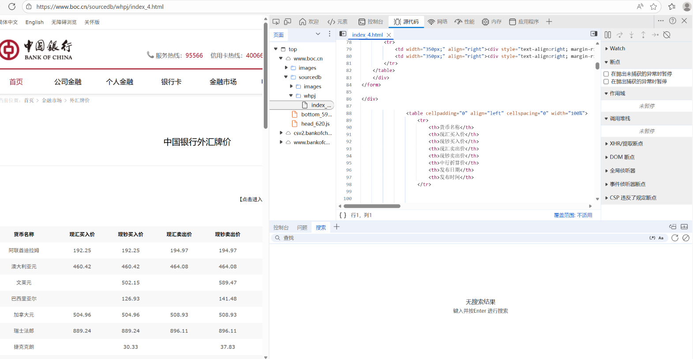Click the source code horizontal scrollbar

coord(372,206)
